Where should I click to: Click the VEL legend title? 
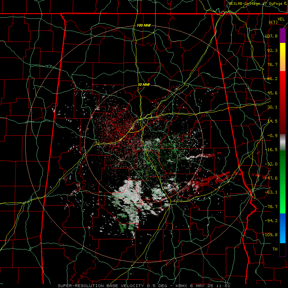[x=281, y=19]
